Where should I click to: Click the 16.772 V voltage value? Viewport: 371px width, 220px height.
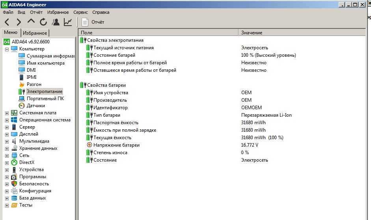[x=250, y=145]
